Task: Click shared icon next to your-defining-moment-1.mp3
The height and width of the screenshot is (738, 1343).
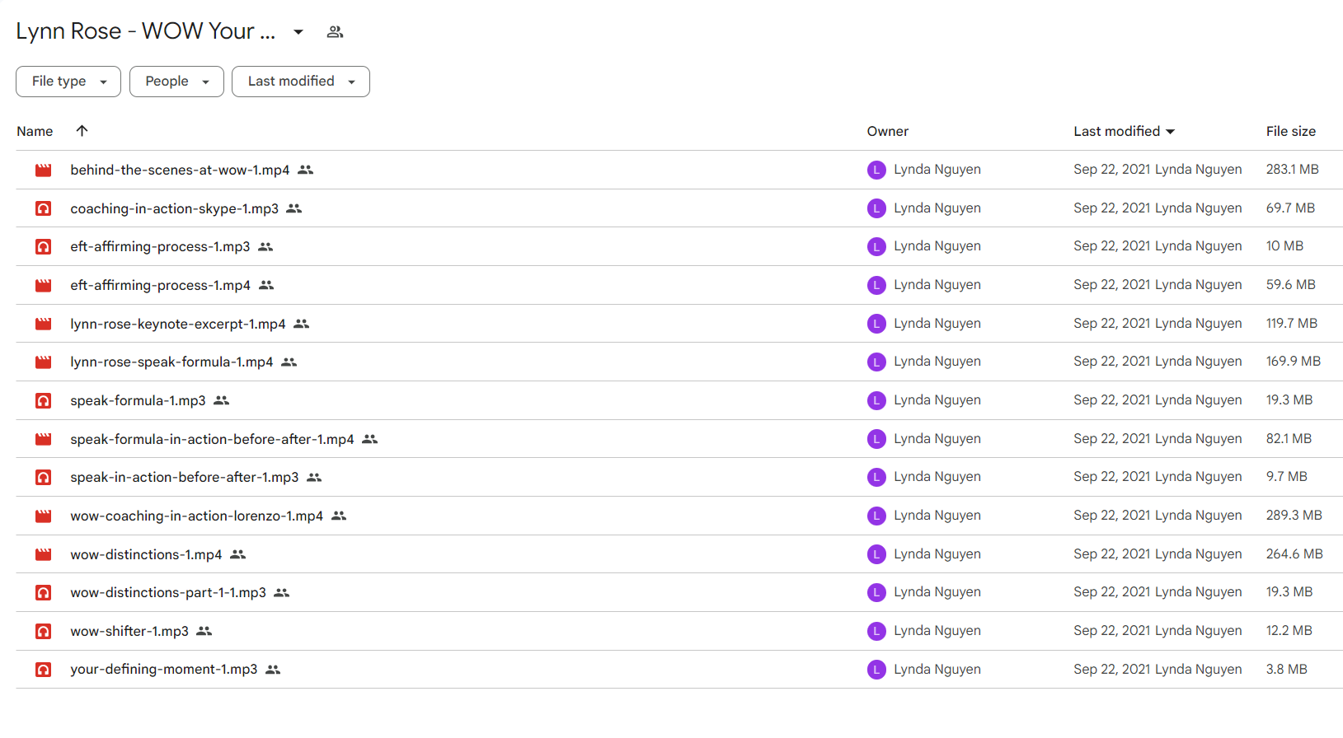Action: tap(274, 670)
